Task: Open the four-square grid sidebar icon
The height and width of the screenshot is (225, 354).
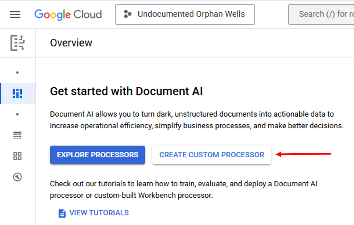Action: (x=17, y=156)
